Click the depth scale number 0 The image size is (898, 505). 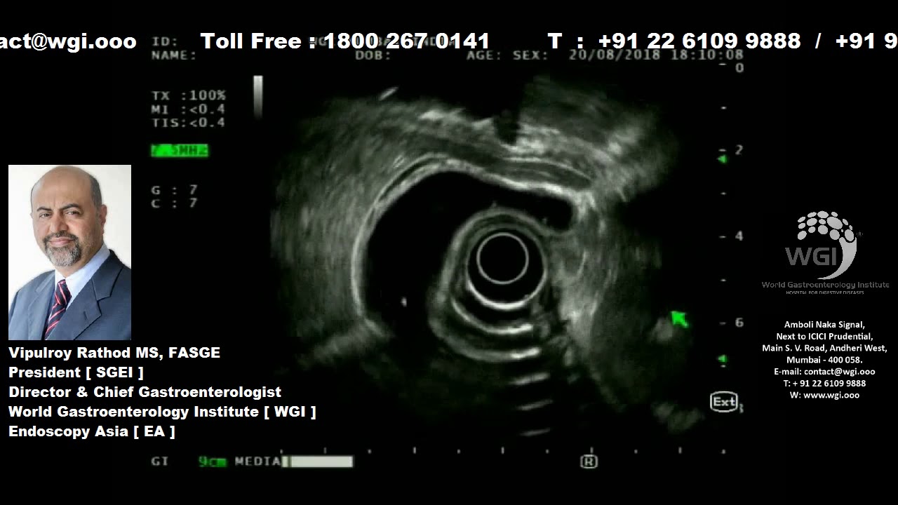pos(739,68)
